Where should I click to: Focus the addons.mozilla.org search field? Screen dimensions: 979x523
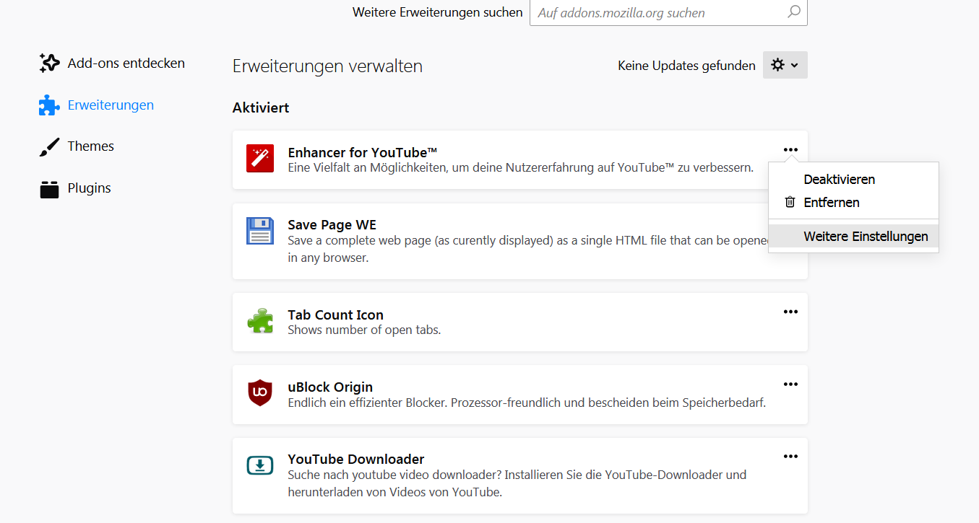click(x=657, y=12)
